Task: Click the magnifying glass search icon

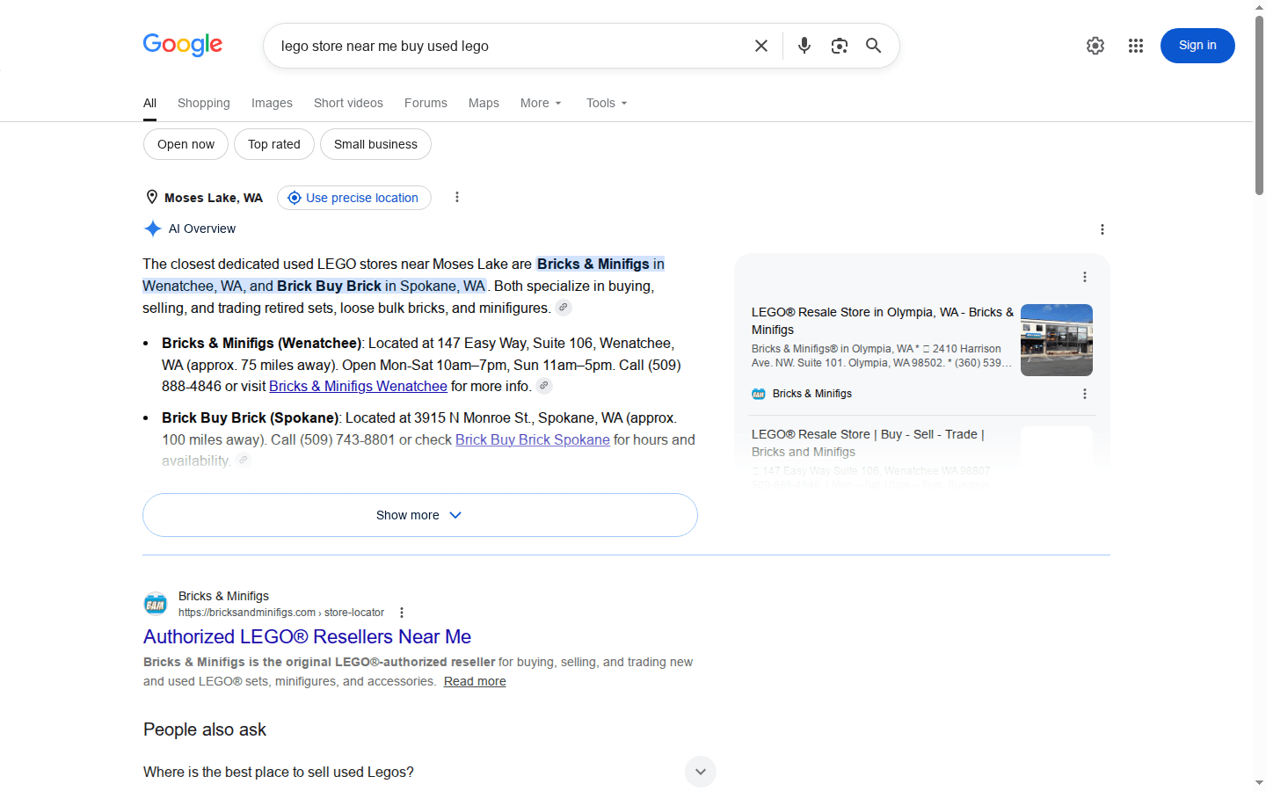Action: (873, 46)
